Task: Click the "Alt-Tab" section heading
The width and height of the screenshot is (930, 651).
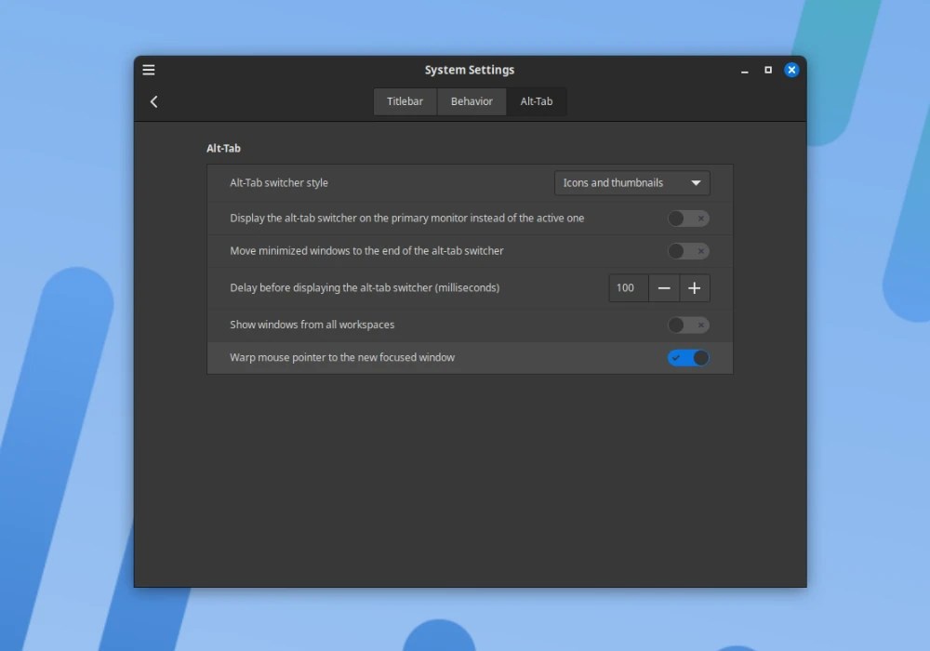Action: click(x=223, y=148)
